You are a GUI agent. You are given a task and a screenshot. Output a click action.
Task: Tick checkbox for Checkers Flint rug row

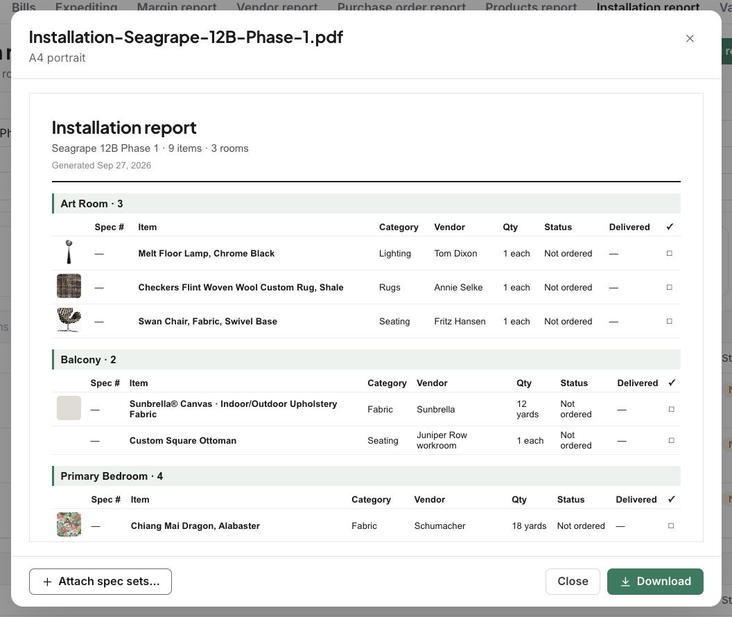click(x=669, y=288)
